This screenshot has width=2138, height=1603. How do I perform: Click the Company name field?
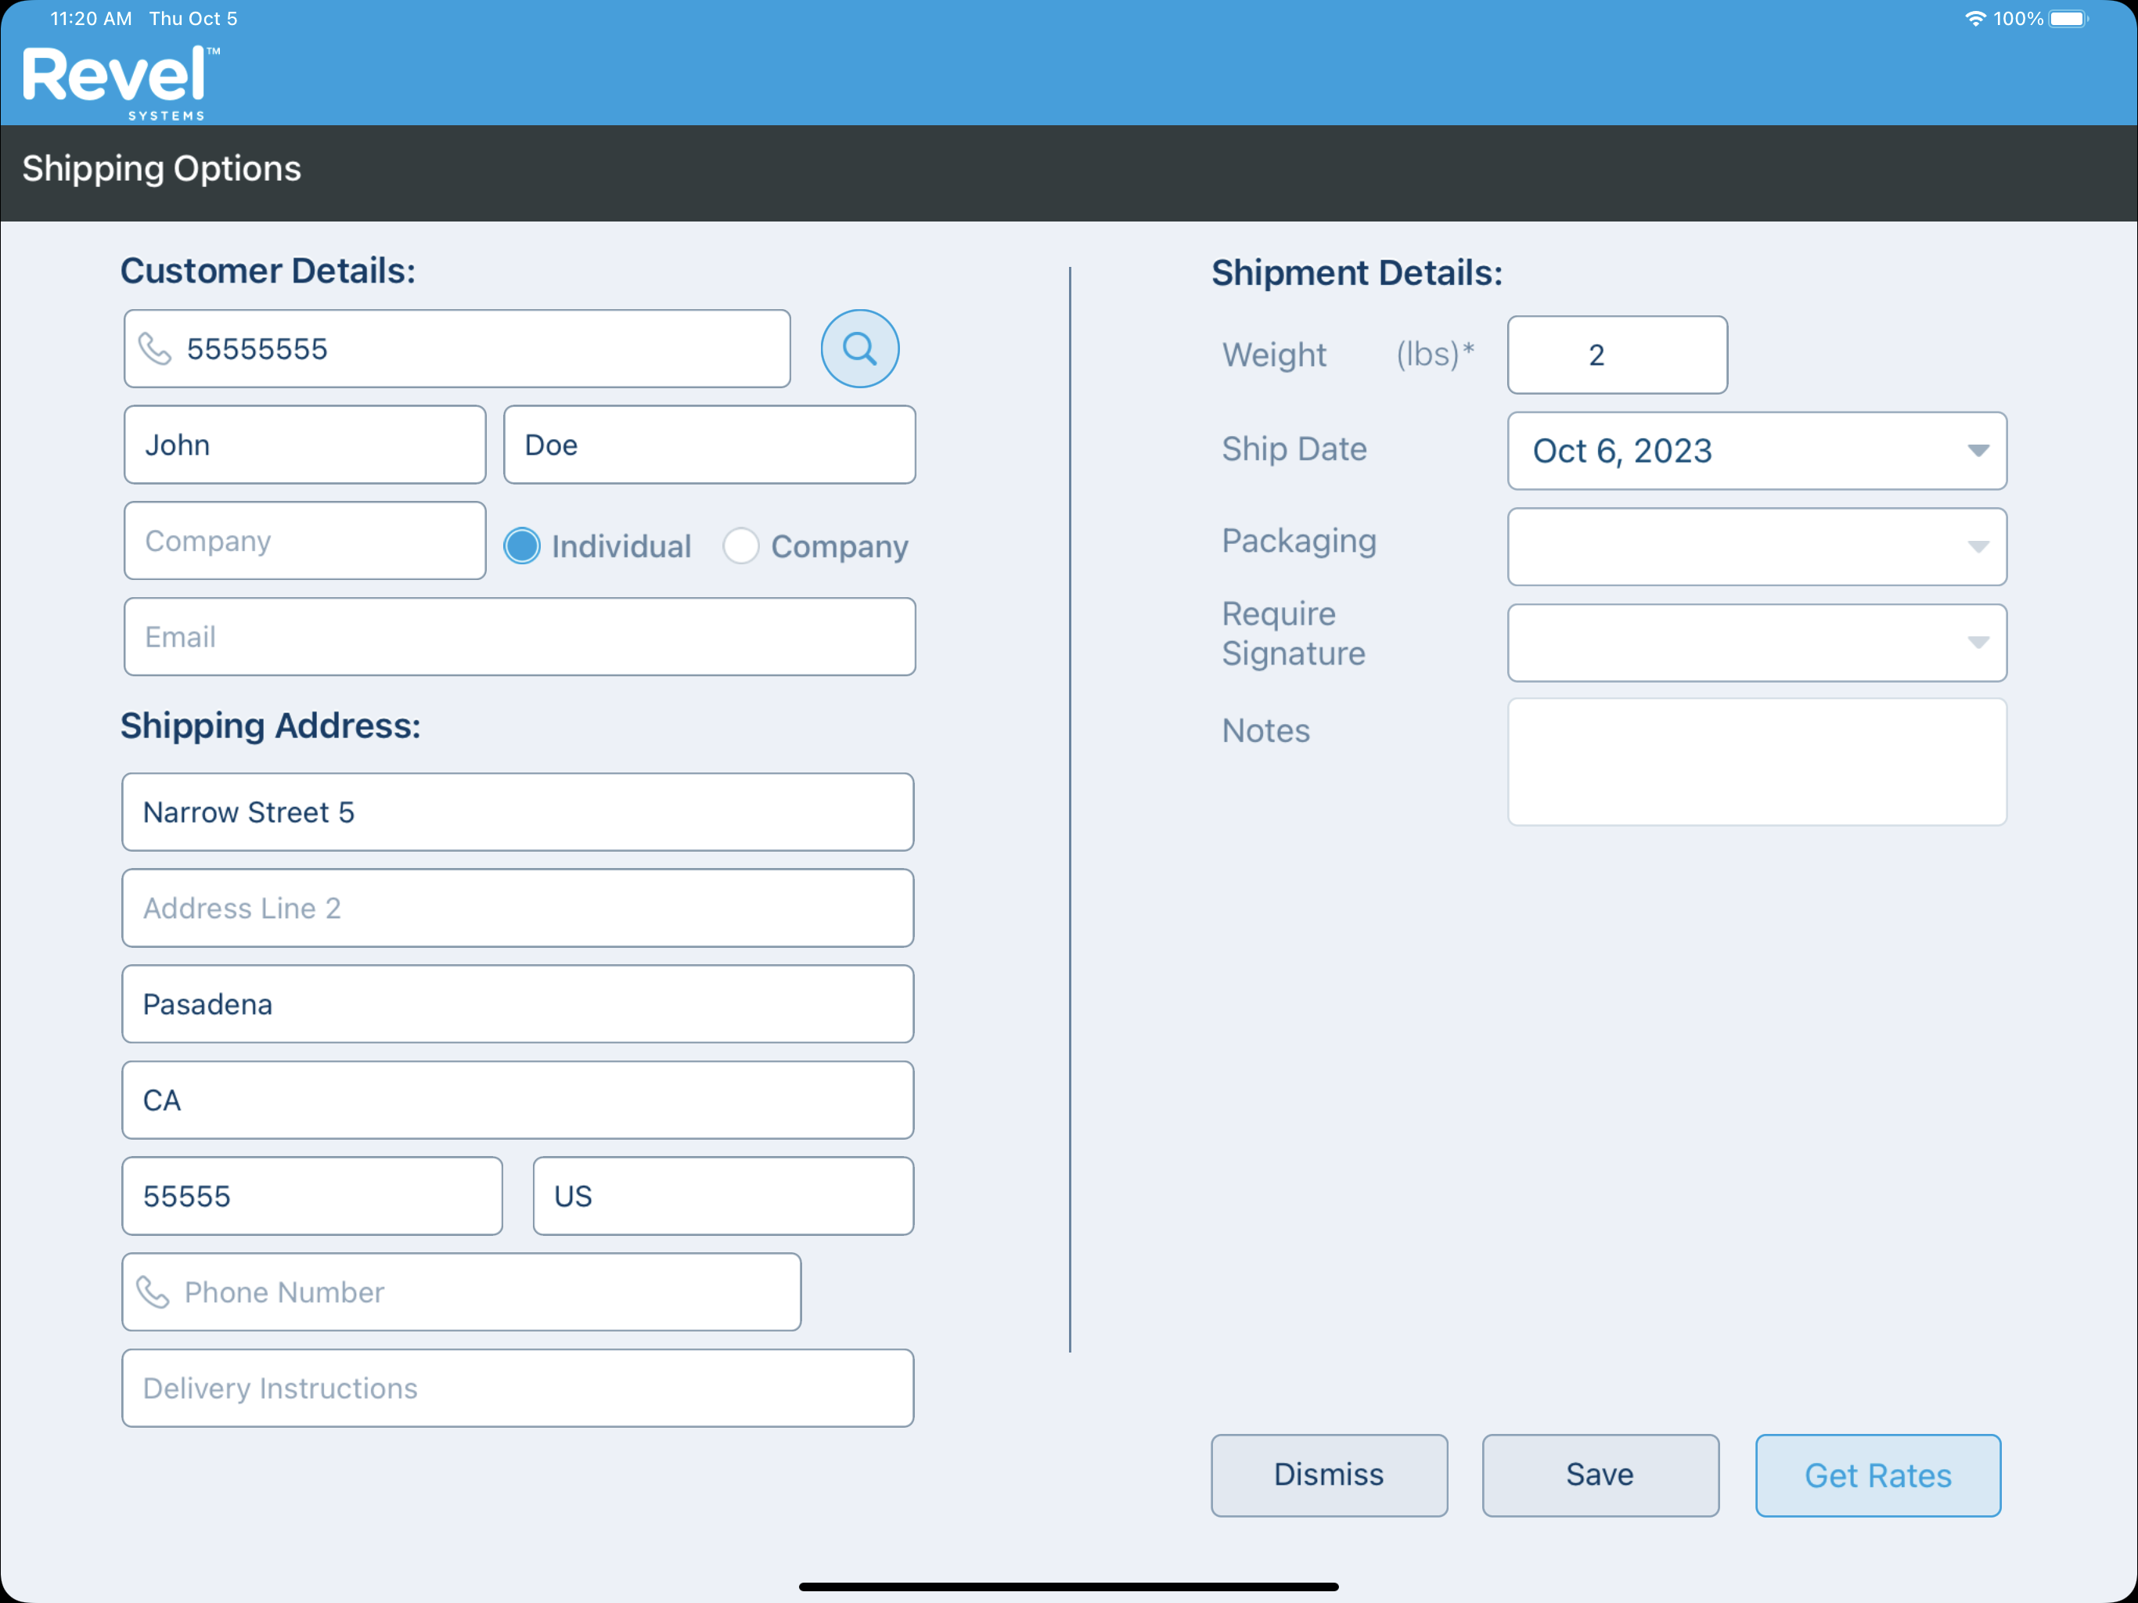tap(304, 540)
